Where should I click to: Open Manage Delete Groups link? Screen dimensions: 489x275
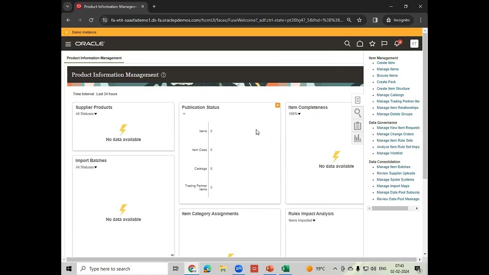click(395, 114)
